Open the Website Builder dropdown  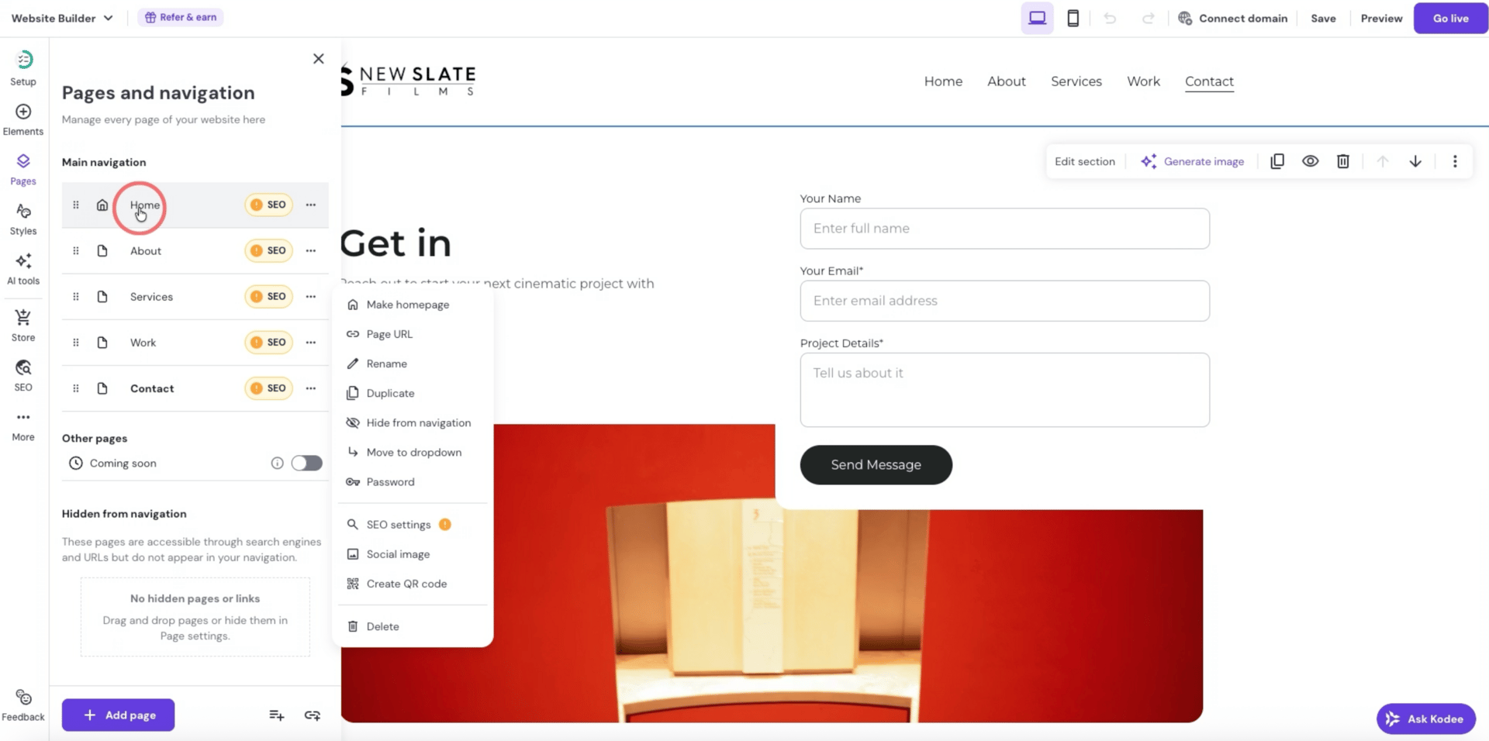coord(60,17)
